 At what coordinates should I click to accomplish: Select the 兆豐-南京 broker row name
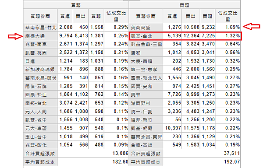tap(36, 44)
